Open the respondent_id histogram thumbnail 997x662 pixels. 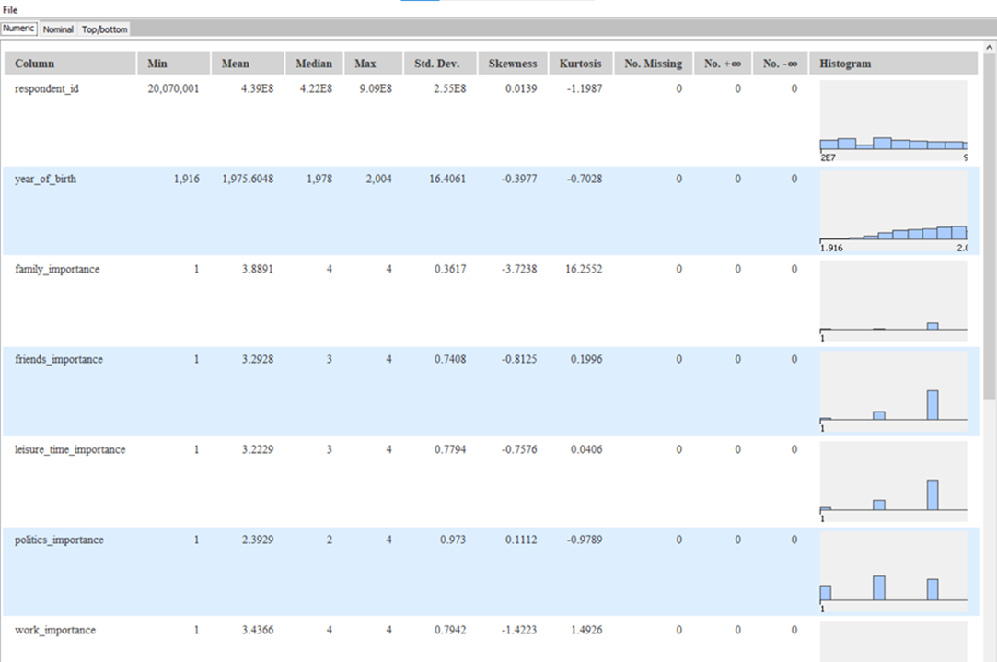tap(893, 121)
